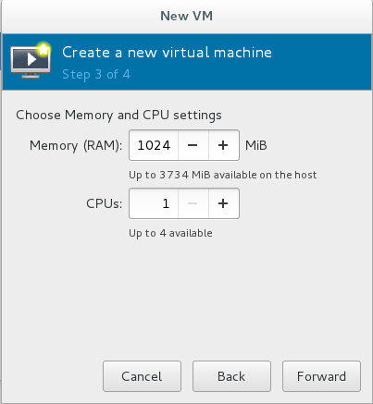Click the yellow star badge on icon

44,49
